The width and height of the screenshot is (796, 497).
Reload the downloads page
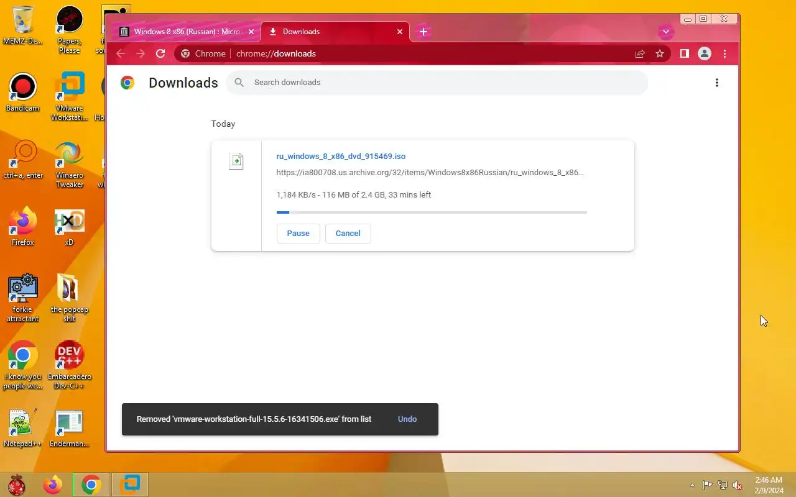pyautogui.click(x=160, y=53)
